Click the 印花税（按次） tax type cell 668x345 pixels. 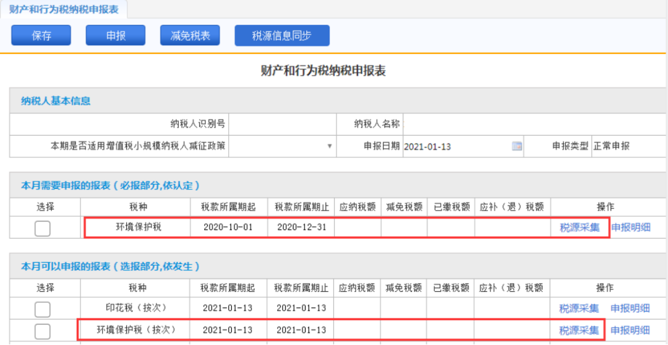(135, 308)
